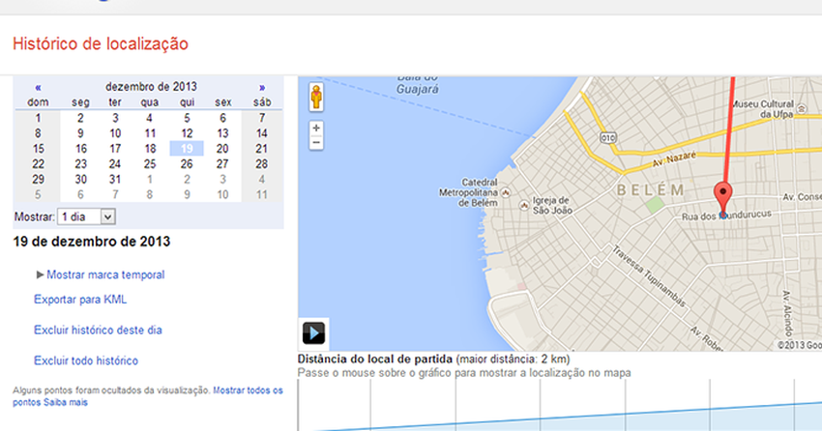Screen dimensions: 822x431
Task: Select December 14 in calendar
Action: [262, 133]
